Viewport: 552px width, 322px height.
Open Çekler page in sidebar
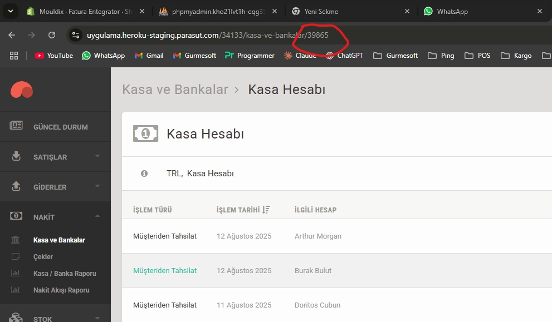43,257
